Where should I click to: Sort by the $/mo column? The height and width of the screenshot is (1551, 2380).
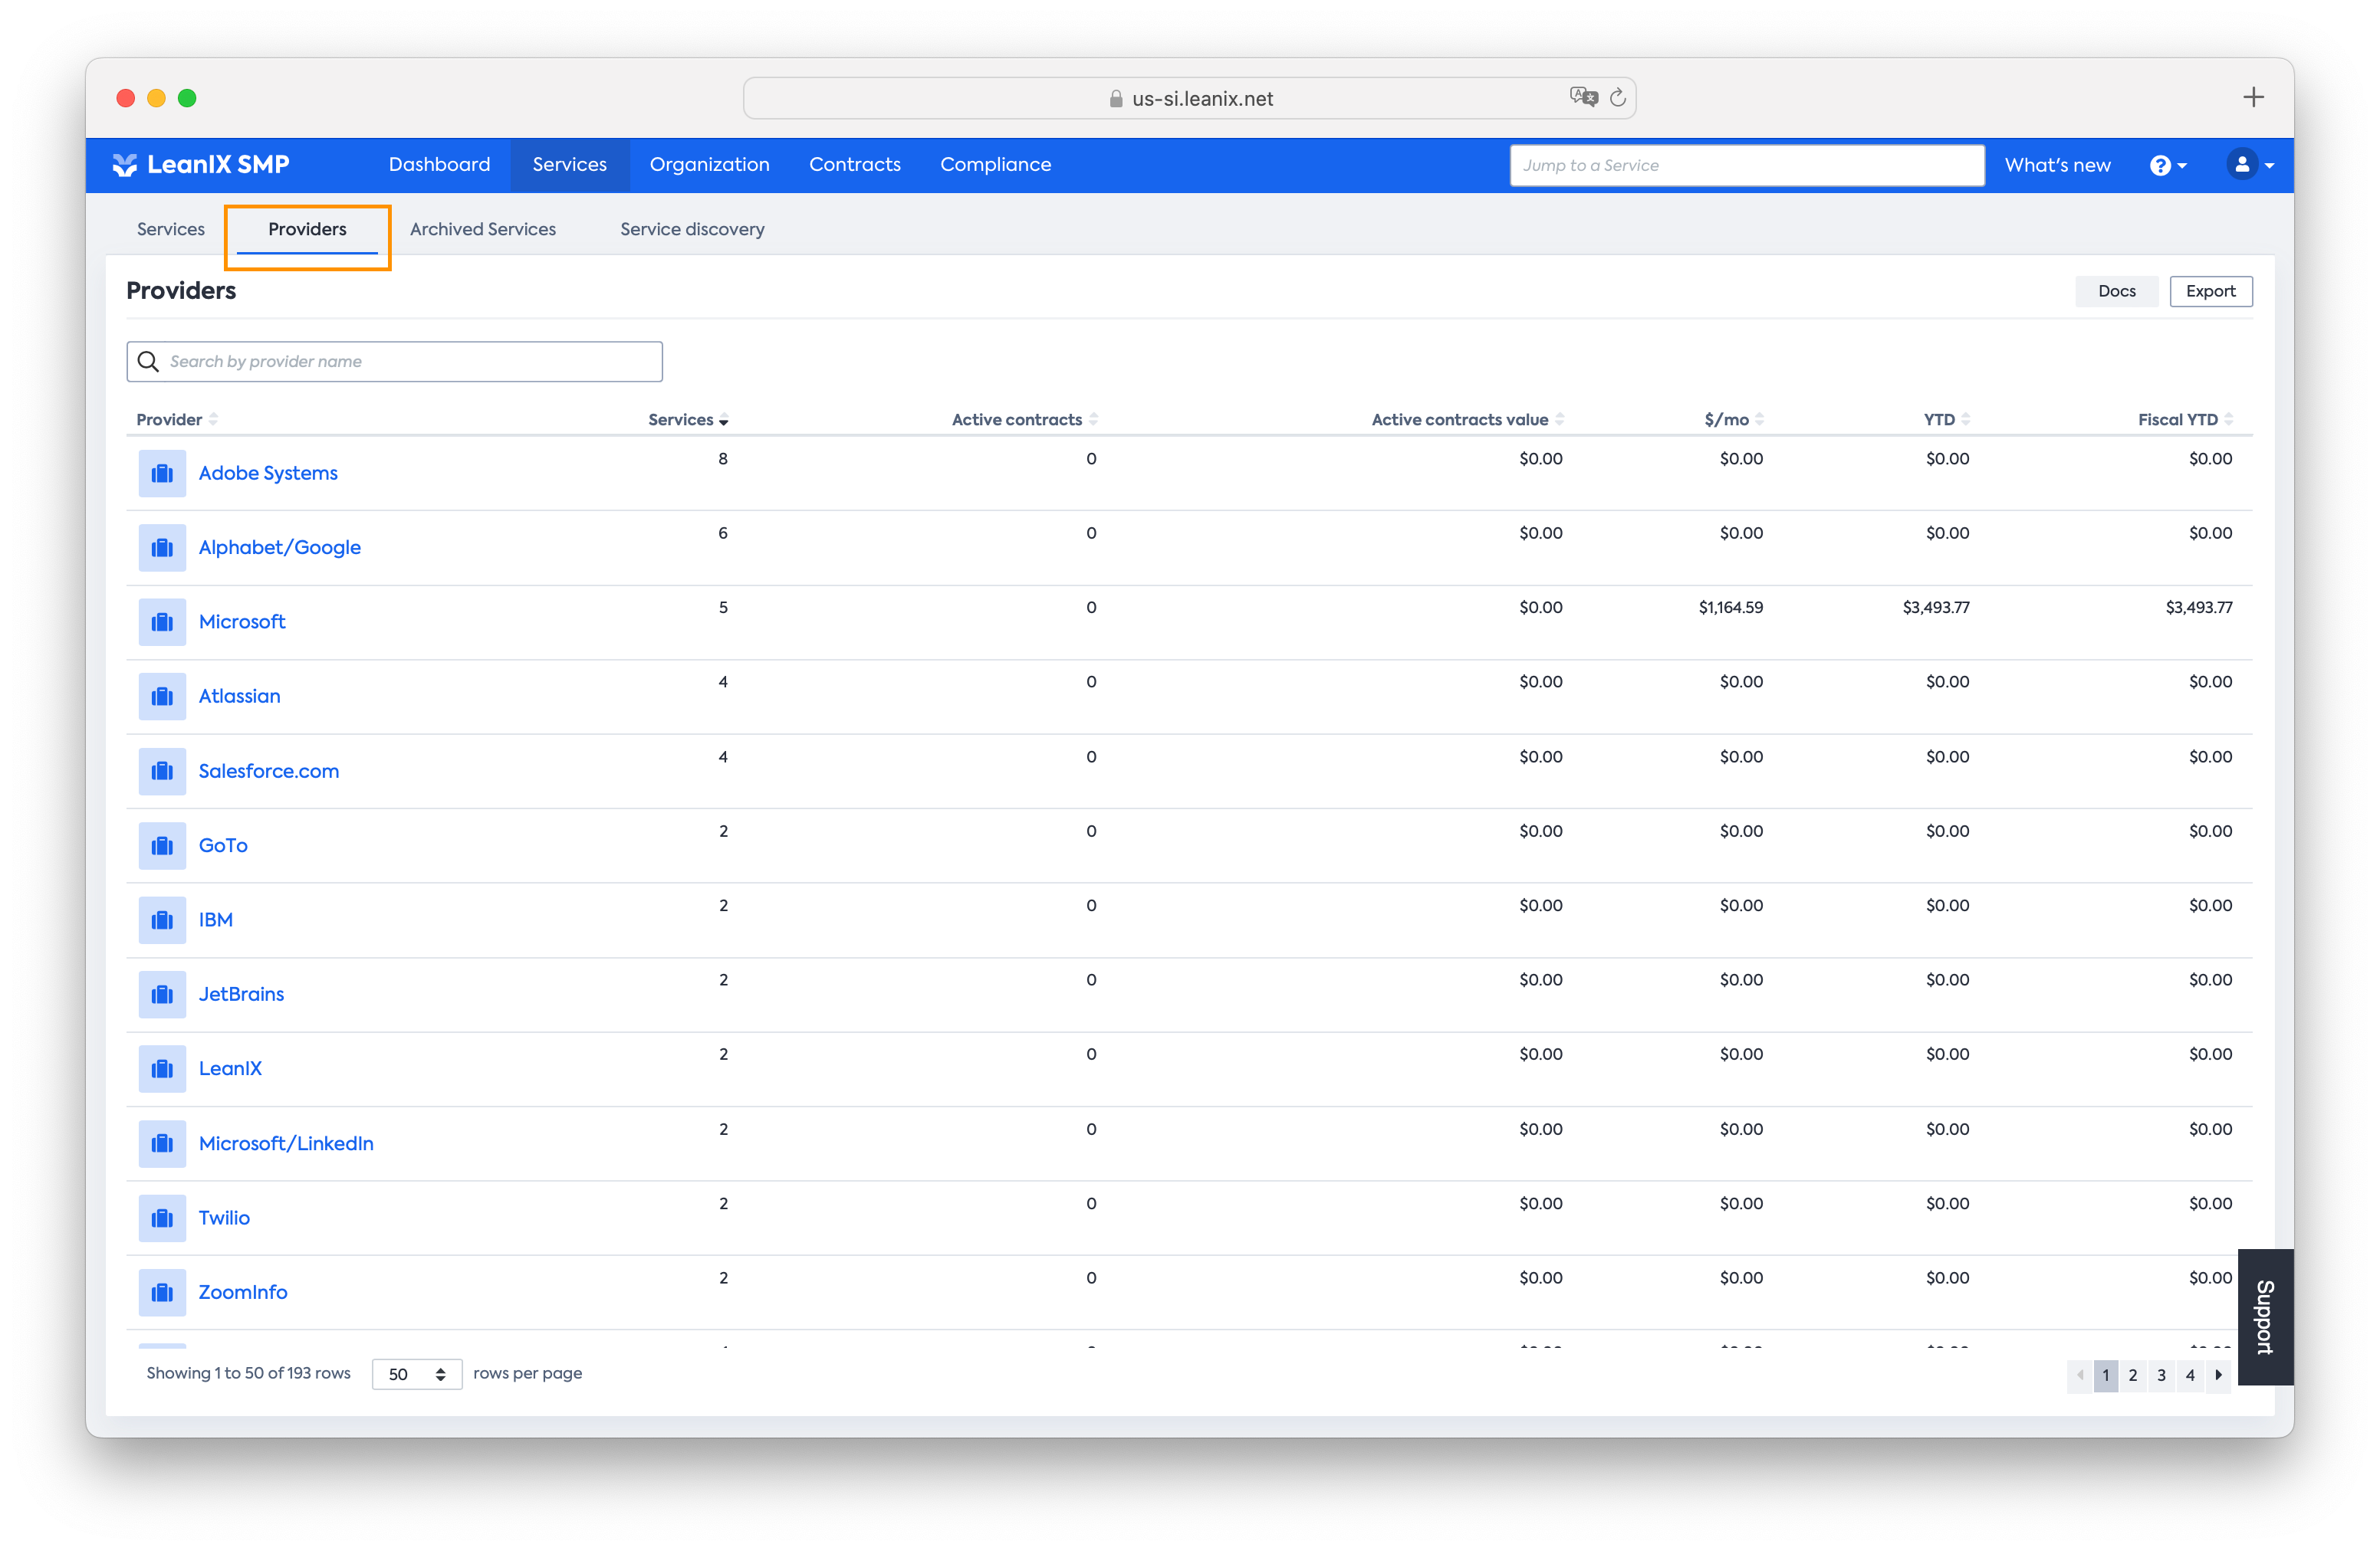click(1734, 420)
